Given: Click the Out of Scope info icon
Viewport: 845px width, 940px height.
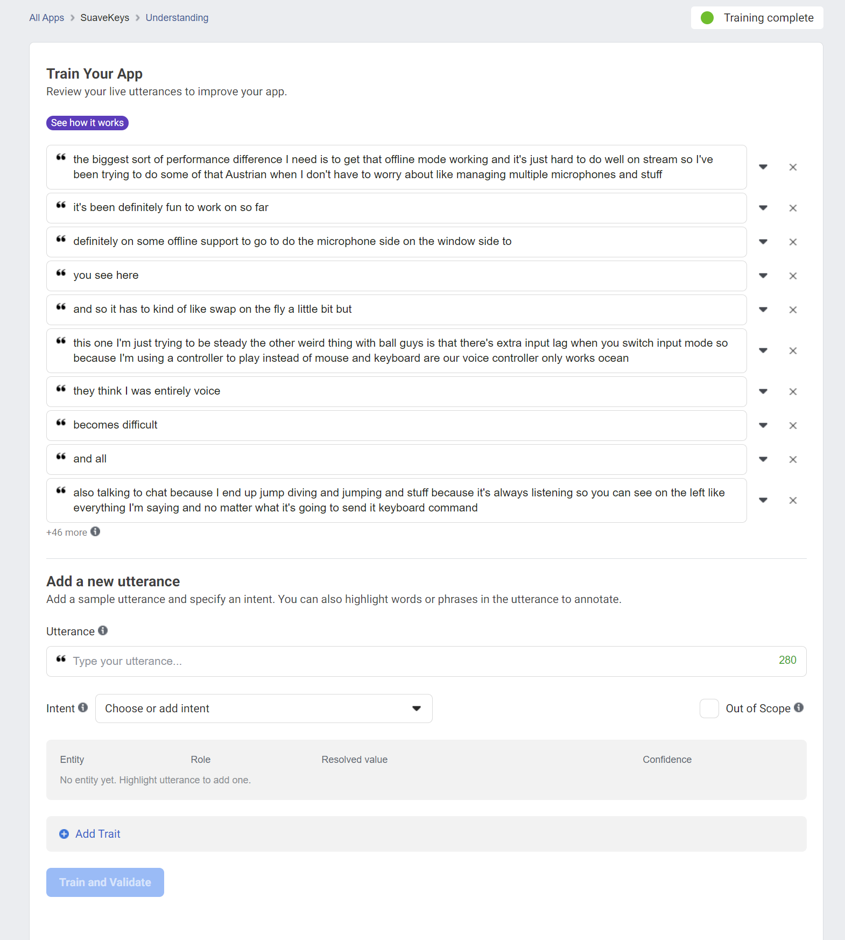Looking at the screenshot, I should pos(799,707).
